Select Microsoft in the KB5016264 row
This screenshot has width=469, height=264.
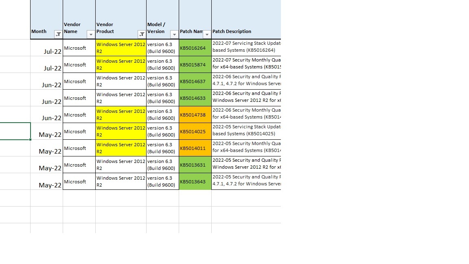click(75, 48)
